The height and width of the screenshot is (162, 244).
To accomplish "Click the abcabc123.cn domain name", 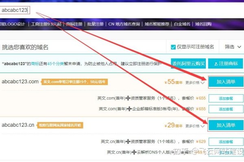I will [18, 125].
